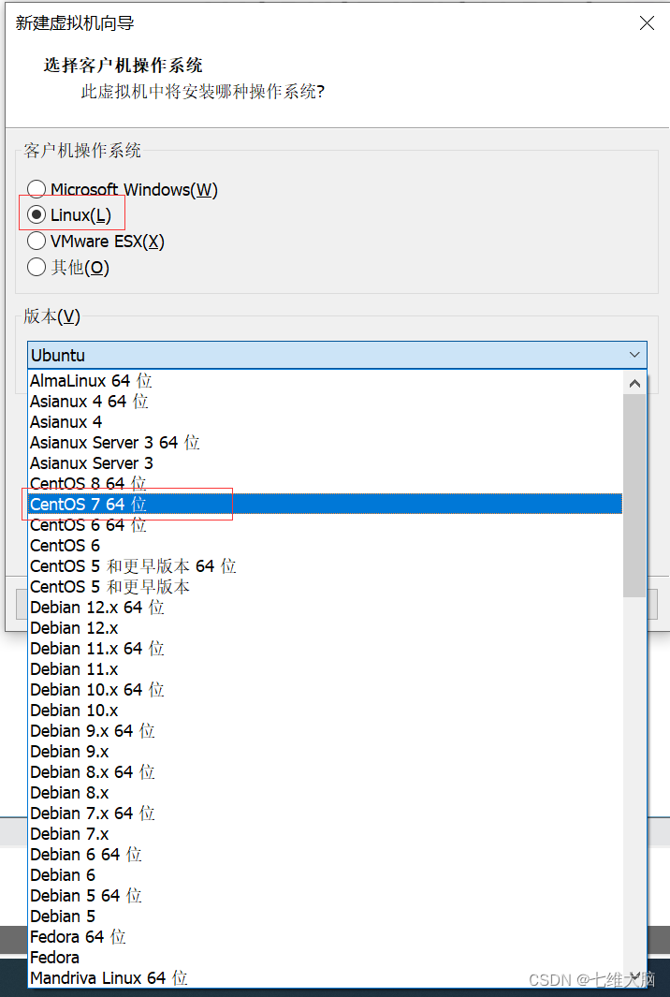Select the 32-bit Debian 11.x entry
This screenshot has width=670, height=997.
(326, 669)
